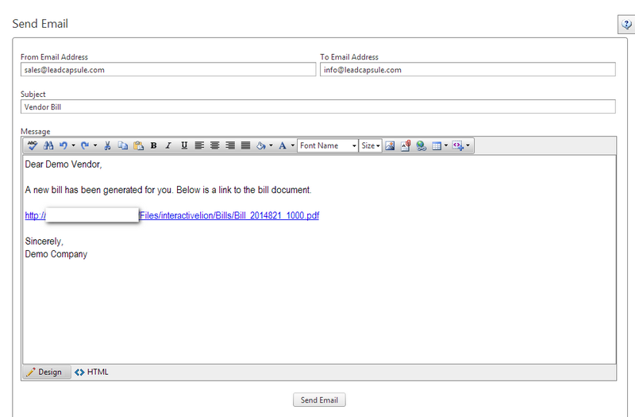The width and height of the screenshot is (635, 417).
Task: Open the insert image tool
Action: click(390, 146)
